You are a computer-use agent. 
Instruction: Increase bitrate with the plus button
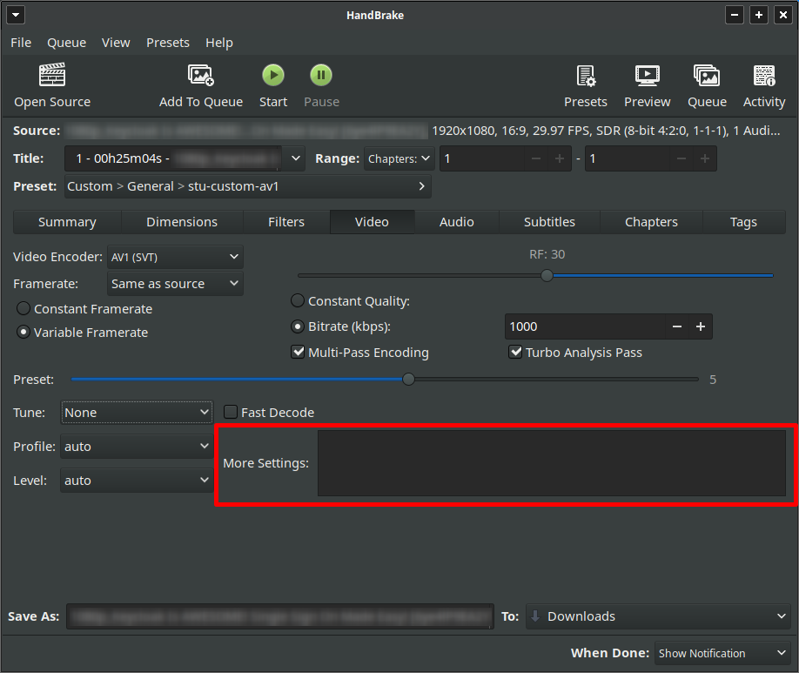pyautogui.click(x=701, y=326)
